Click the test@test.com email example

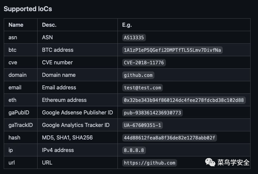[x=142, y=88]
